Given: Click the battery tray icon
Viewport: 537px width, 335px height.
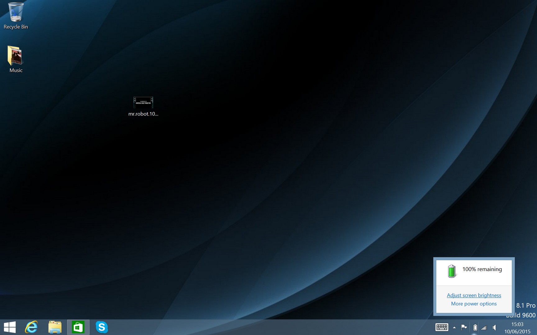Looking at the screenshot, I should coord(475,327).
